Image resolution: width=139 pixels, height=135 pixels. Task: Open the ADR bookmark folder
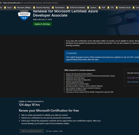pos(102,8)
